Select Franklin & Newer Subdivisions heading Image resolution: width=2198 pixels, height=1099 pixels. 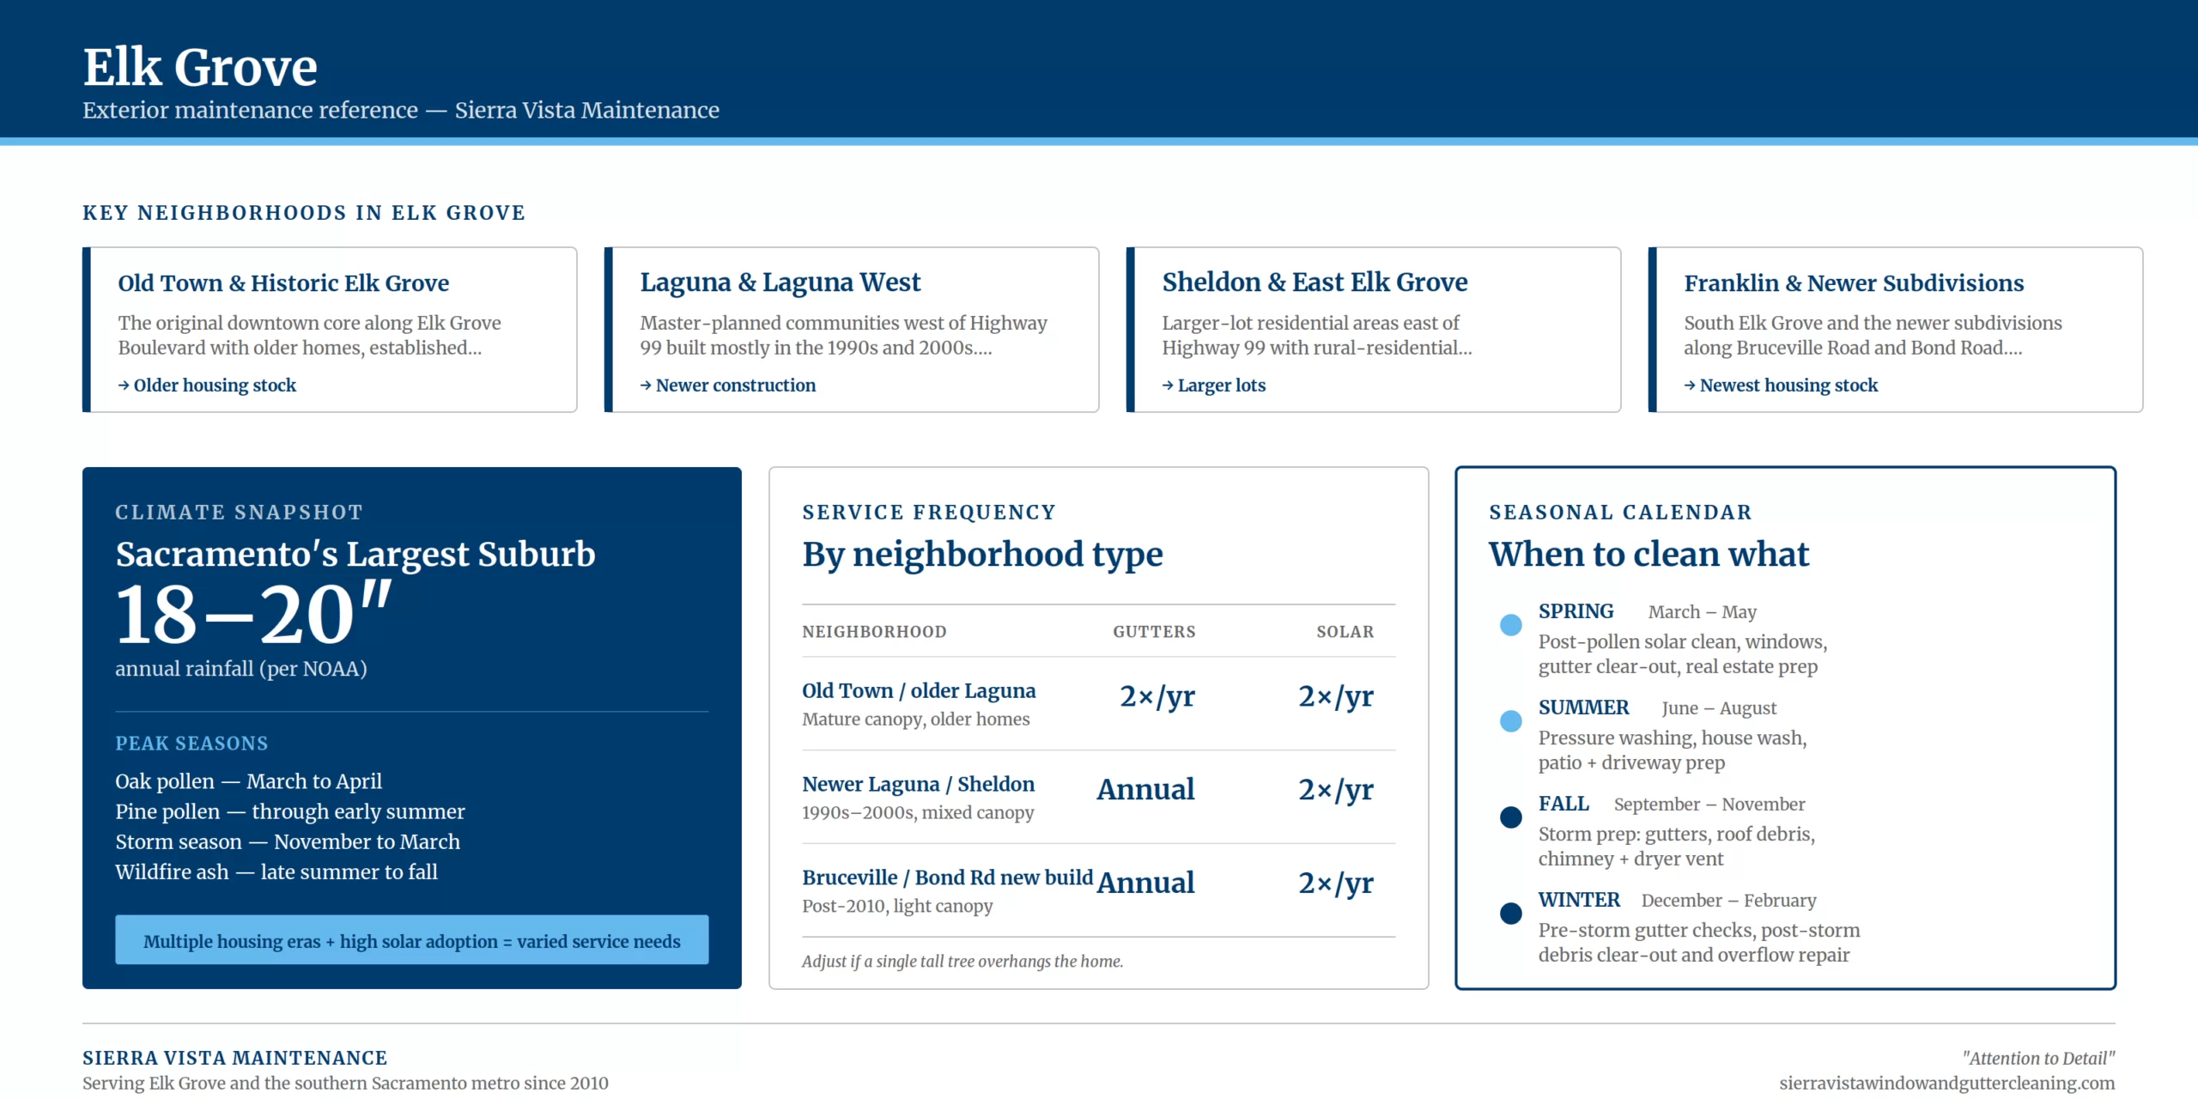pos(1854,283)
